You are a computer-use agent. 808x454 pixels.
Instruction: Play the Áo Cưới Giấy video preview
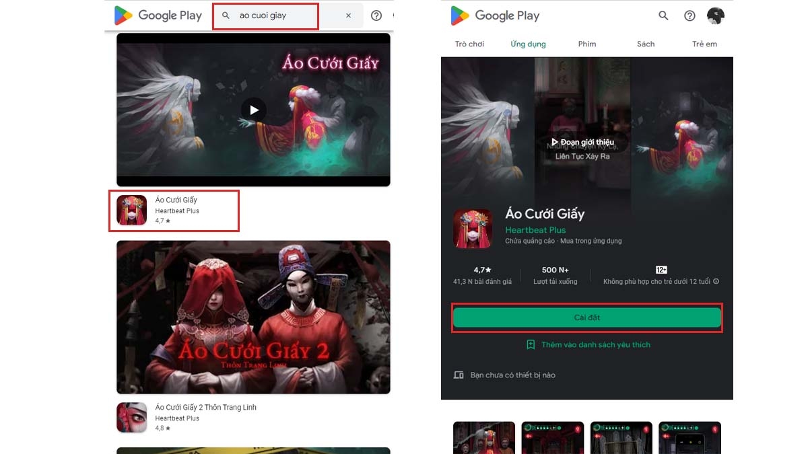click(254, 110)
